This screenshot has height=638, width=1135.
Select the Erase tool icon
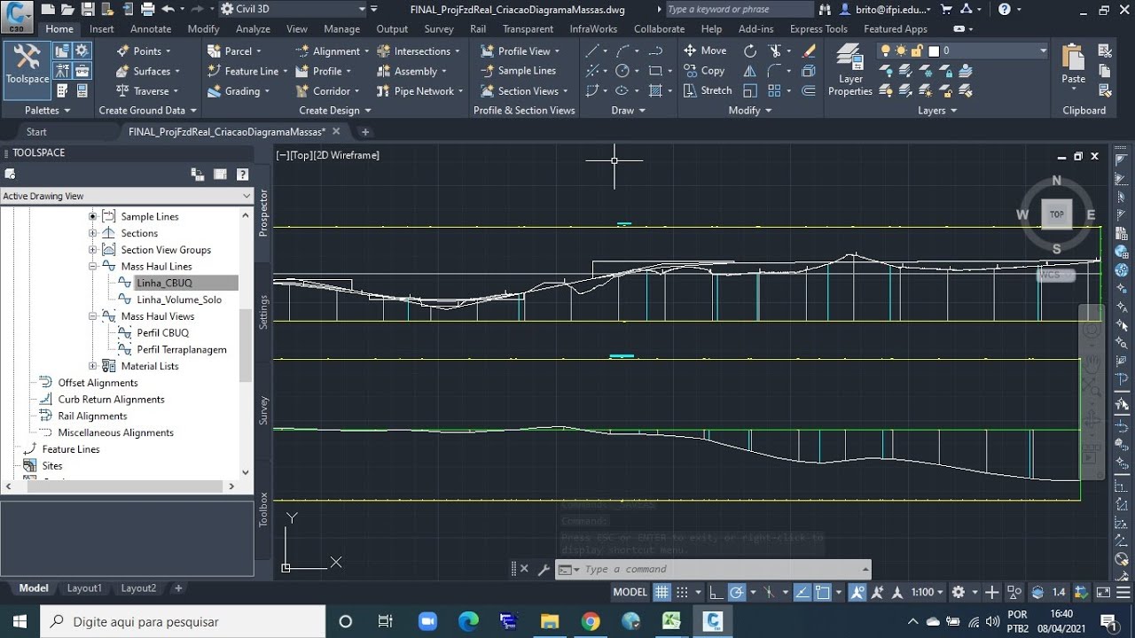click(809, 51)
